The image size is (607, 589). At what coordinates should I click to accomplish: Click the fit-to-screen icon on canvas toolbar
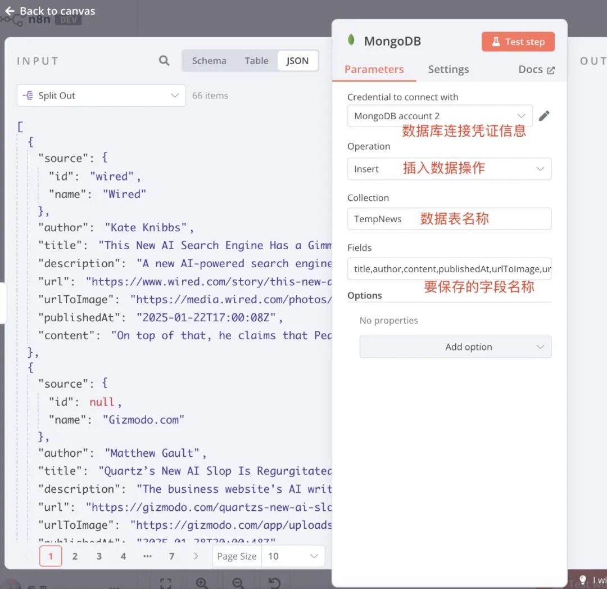(x=165, y=582)
